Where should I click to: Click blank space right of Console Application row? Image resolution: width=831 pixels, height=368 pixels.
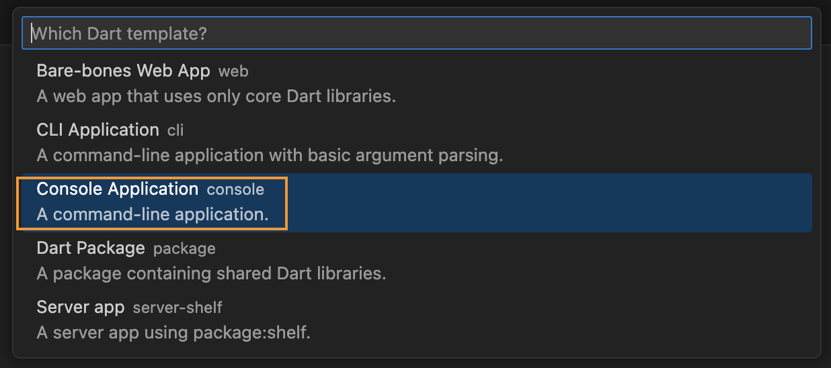click(538, 202)
